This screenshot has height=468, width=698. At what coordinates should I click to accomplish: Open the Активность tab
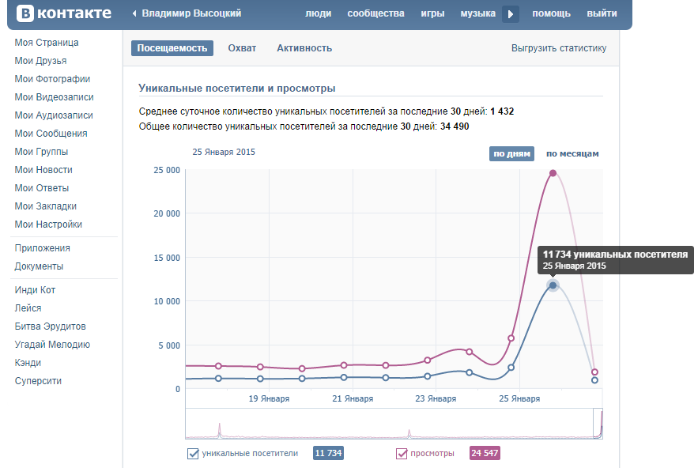(304, 48)
